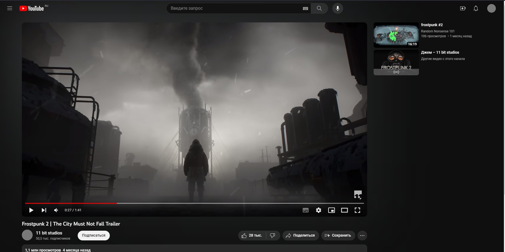Open the account avatar menu
The image size is (505, 252).
point(492,8)
